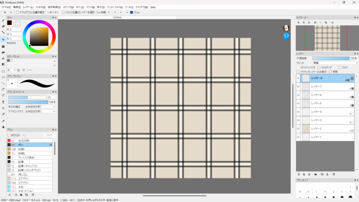The height and width of the screenshot is (202, 359).
Task: Hide レイヤー7 using its visibility dot
Action: [298, 87]
